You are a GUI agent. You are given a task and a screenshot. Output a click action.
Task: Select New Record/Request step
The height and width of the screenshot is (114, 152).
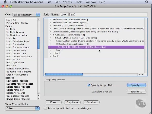click(17, 81)
